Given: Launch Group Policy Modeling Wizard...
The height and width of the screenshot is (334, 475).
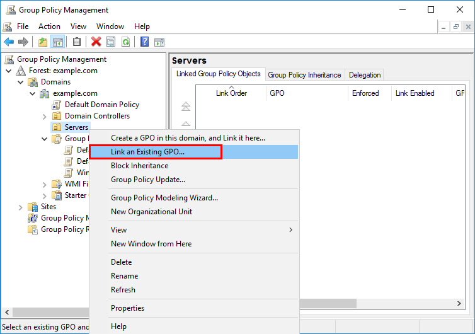Looking at the screenshot, I should tap(194, 198).
